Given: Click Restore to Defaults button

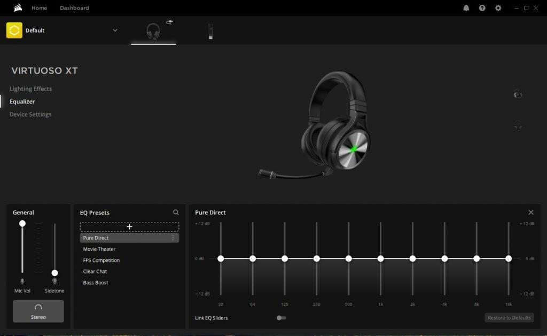Looking at the screenshot, I should click(509, 317).
